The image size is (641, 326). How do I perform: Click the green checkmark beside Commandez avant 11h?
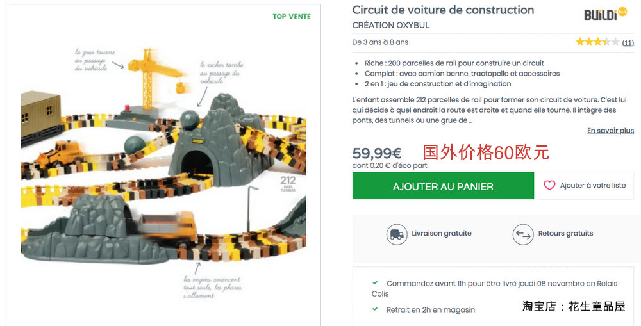pos(375,282)
